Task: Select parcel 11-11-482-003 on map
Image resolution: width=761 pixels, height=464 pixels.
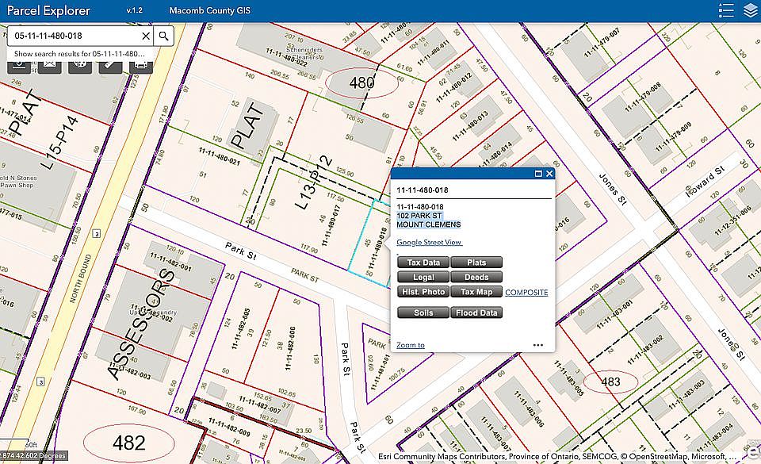Action: [129, 371]
